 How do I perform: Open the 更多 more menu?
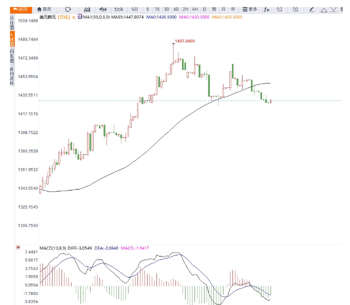pos(250,9)
